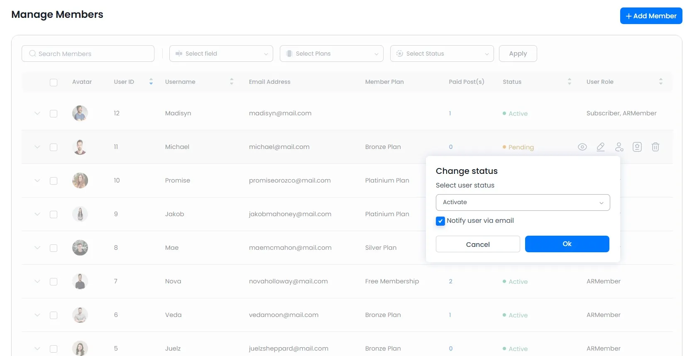Open the Select field dropdown
Screen dimensions: 692x356
tap(221, 54)
